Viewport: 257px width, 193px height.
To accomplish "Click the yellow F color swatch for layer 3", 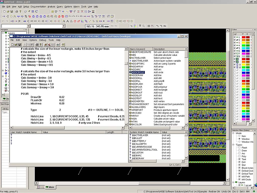I will (x=244, y=43).
